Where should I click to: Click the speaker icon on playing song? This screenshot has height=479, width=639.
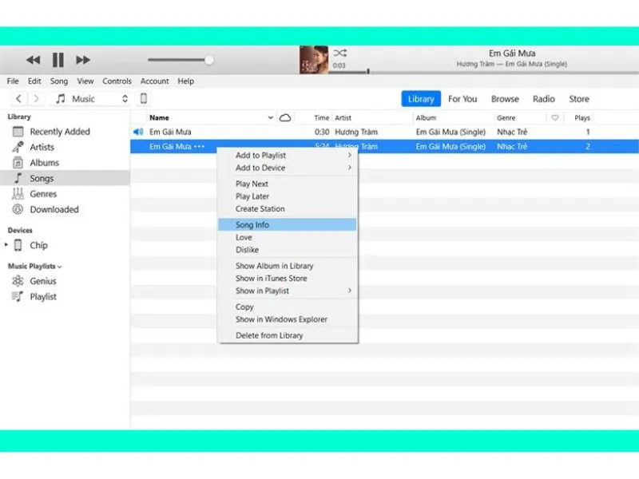(x=138, y=132)
